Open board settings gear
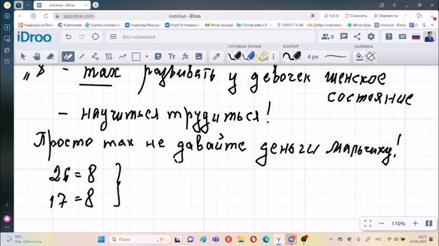 click(371, 36)
